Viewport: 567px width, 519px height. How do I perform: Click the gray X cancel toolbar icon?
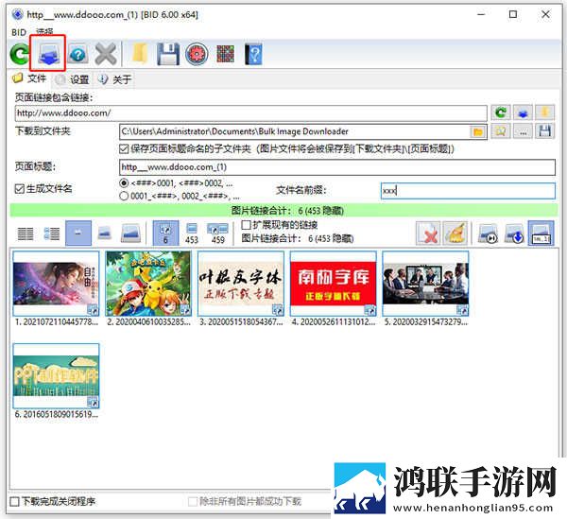pyautogui.click(x=105, y=54)
